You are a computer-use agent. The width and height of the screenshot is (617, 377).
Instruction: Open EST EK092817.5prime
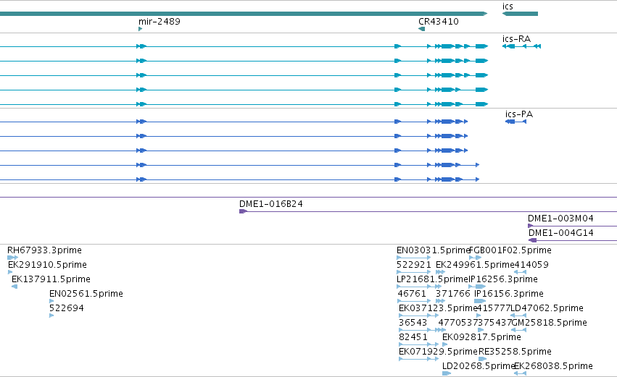point(481,337)
